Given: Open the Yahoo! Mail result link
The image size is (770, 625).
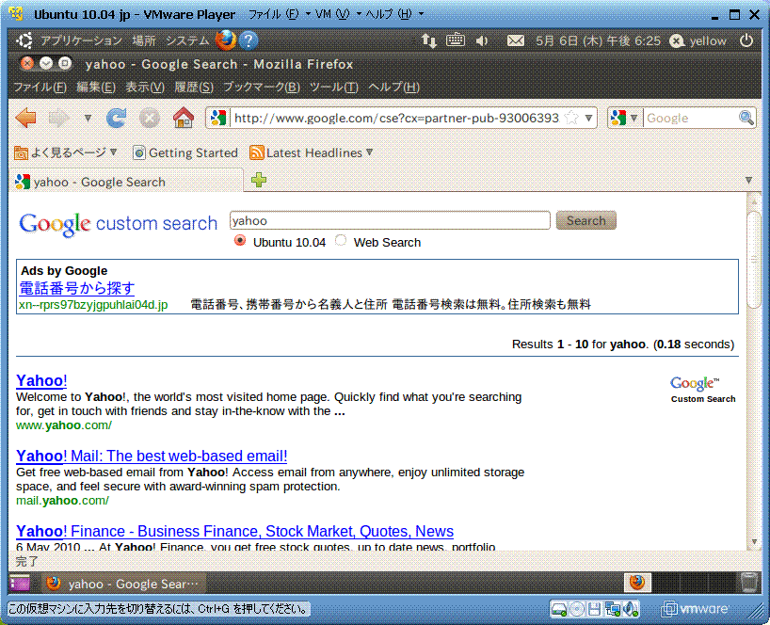Looking at the screenshot, I should [x=152, y=456].
